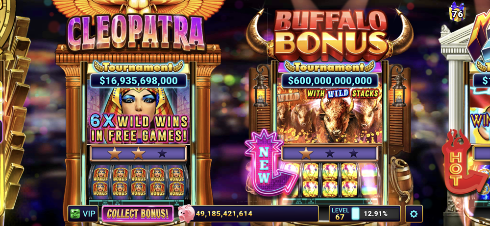
Task: Click the gift box with 76 badge
Action: (457, 12)
